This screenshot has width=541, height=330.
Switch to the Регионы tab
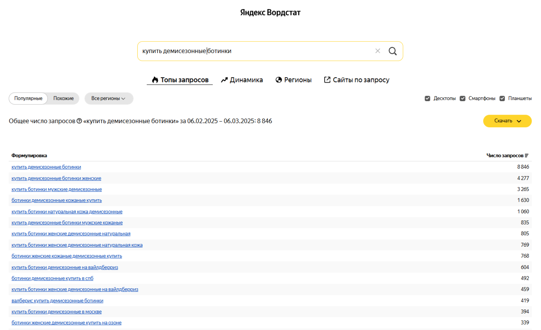(297, 80)
